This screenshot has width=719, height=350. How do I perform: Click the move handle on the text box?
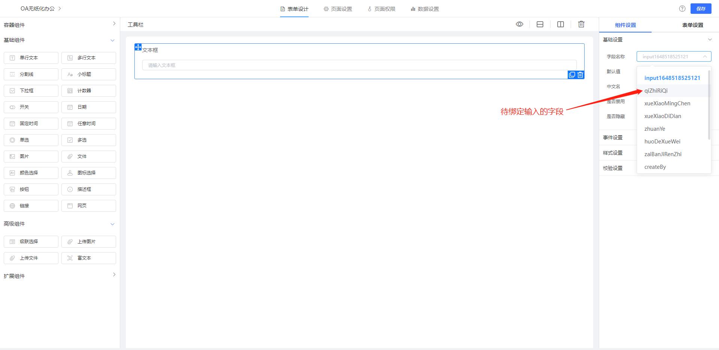138,47
